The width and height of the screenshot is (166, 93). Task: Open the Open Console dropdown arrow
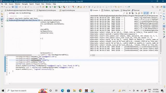click(161, 13)
